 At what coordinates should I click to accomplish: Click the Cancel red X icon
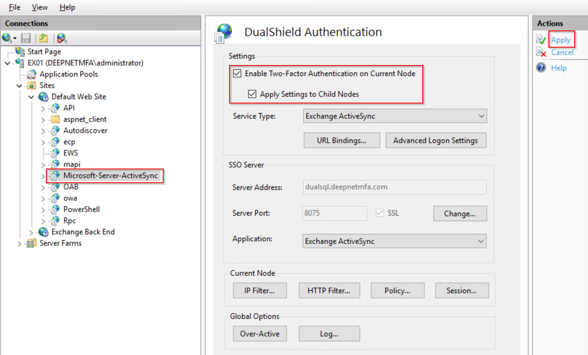(541, 53)
